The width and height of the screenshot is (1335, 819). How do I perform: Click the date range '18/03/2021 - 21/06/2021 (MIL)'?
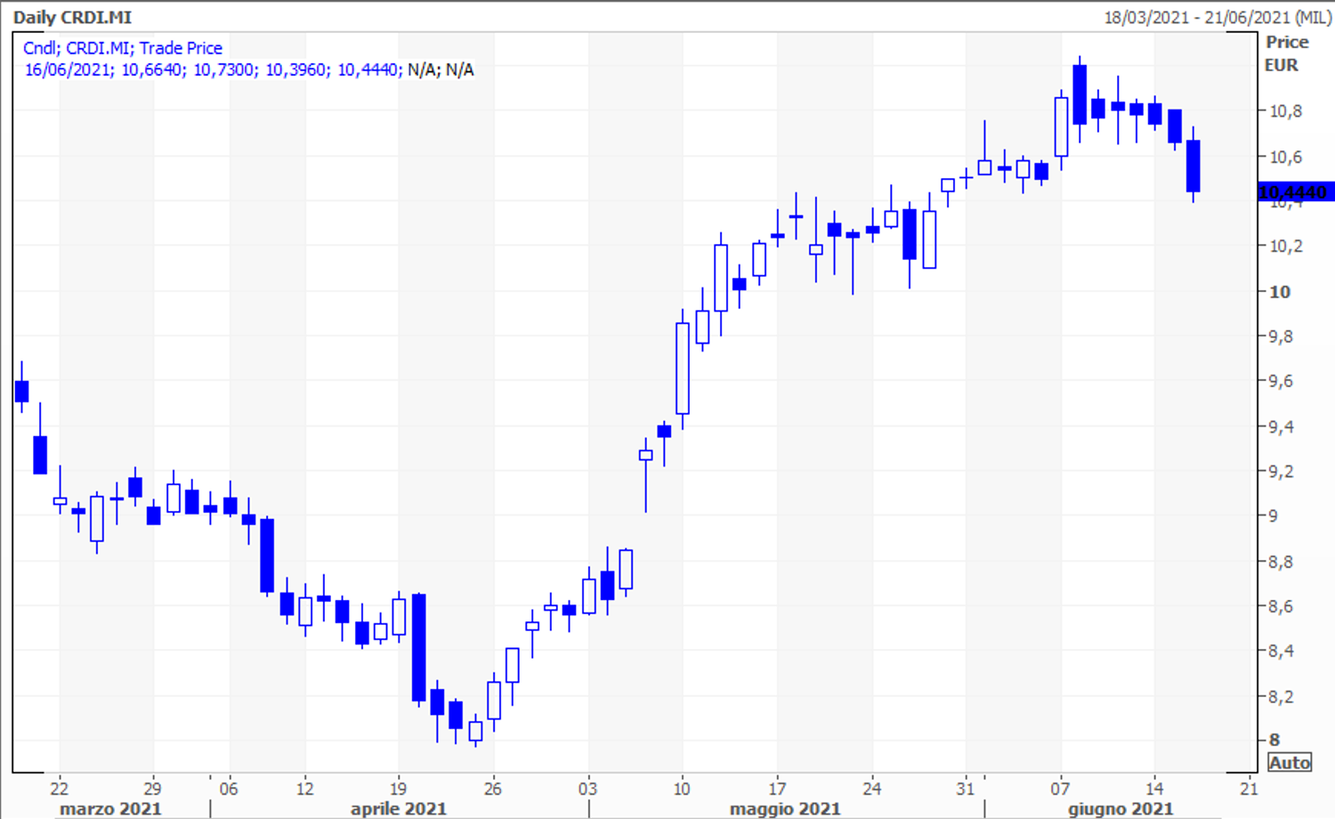click(1218, 17)
